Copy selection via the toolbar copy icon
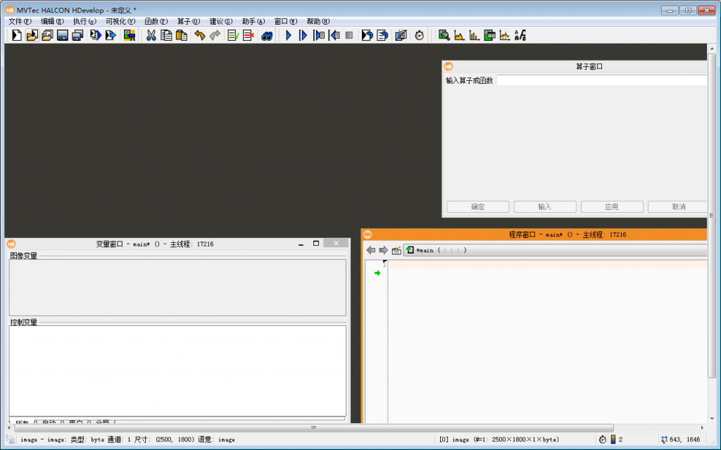The height and width of the screenshot is (450, 721). point(166,35)
